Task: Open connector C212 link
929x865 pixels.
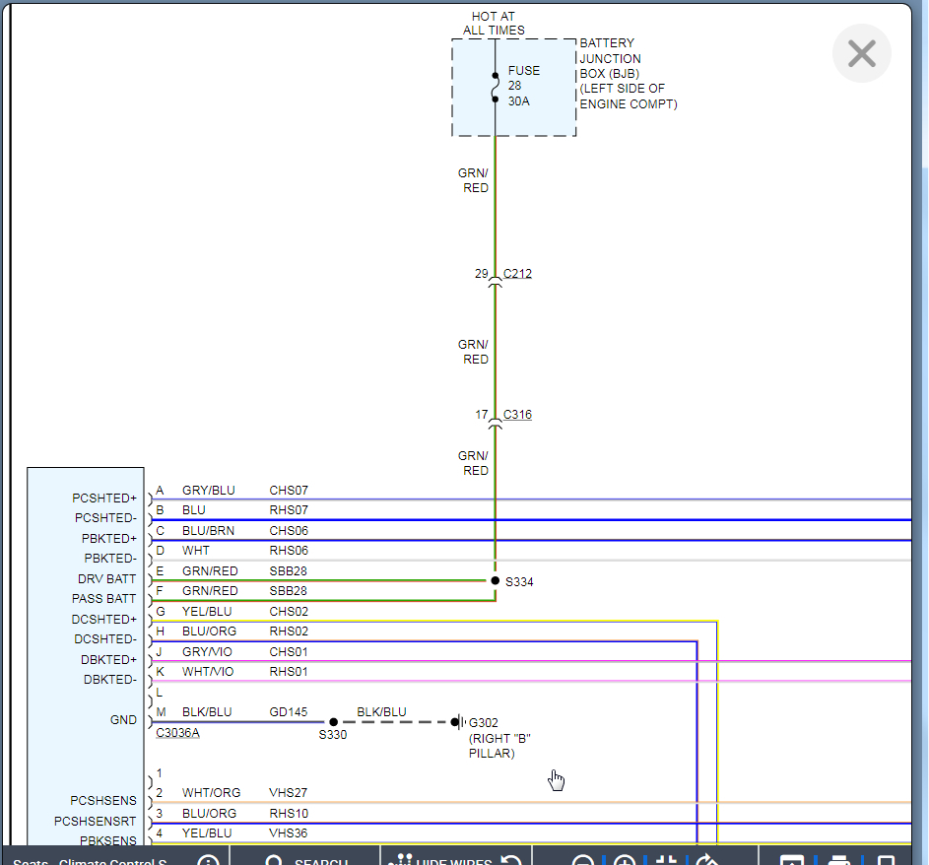Action: (517, 274)
